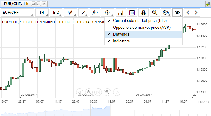Open the paint bucket theme icon
Viewport: 211px width, 116px height.
click(x=166, y=13)
